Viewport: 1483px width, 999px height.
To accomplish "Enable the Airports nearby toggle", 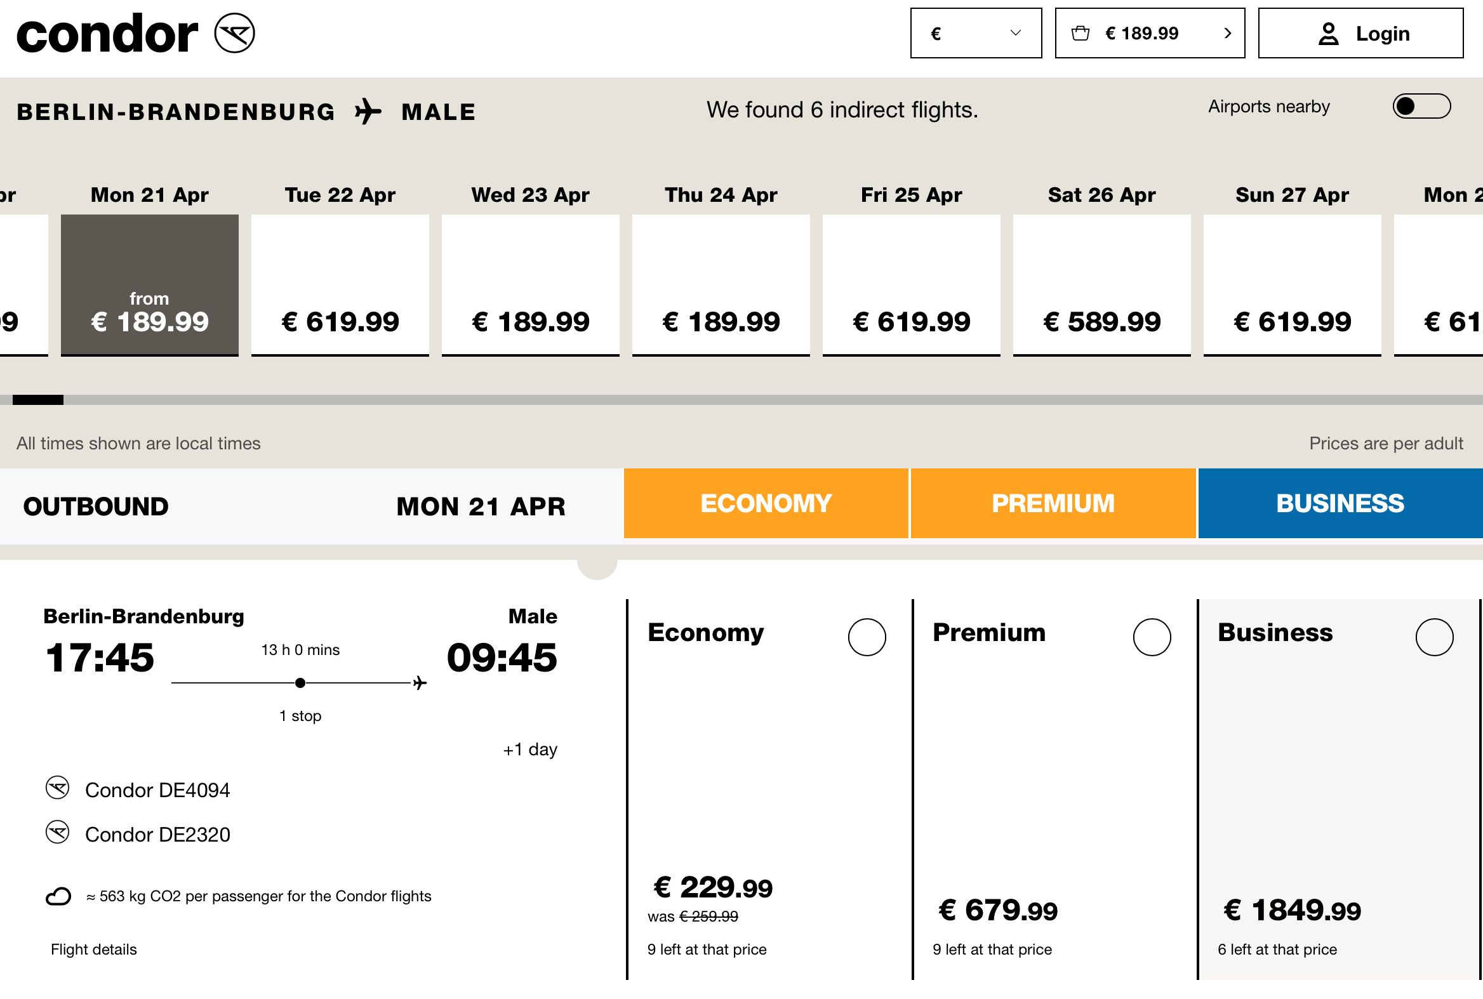I will tap(1422, 107).
